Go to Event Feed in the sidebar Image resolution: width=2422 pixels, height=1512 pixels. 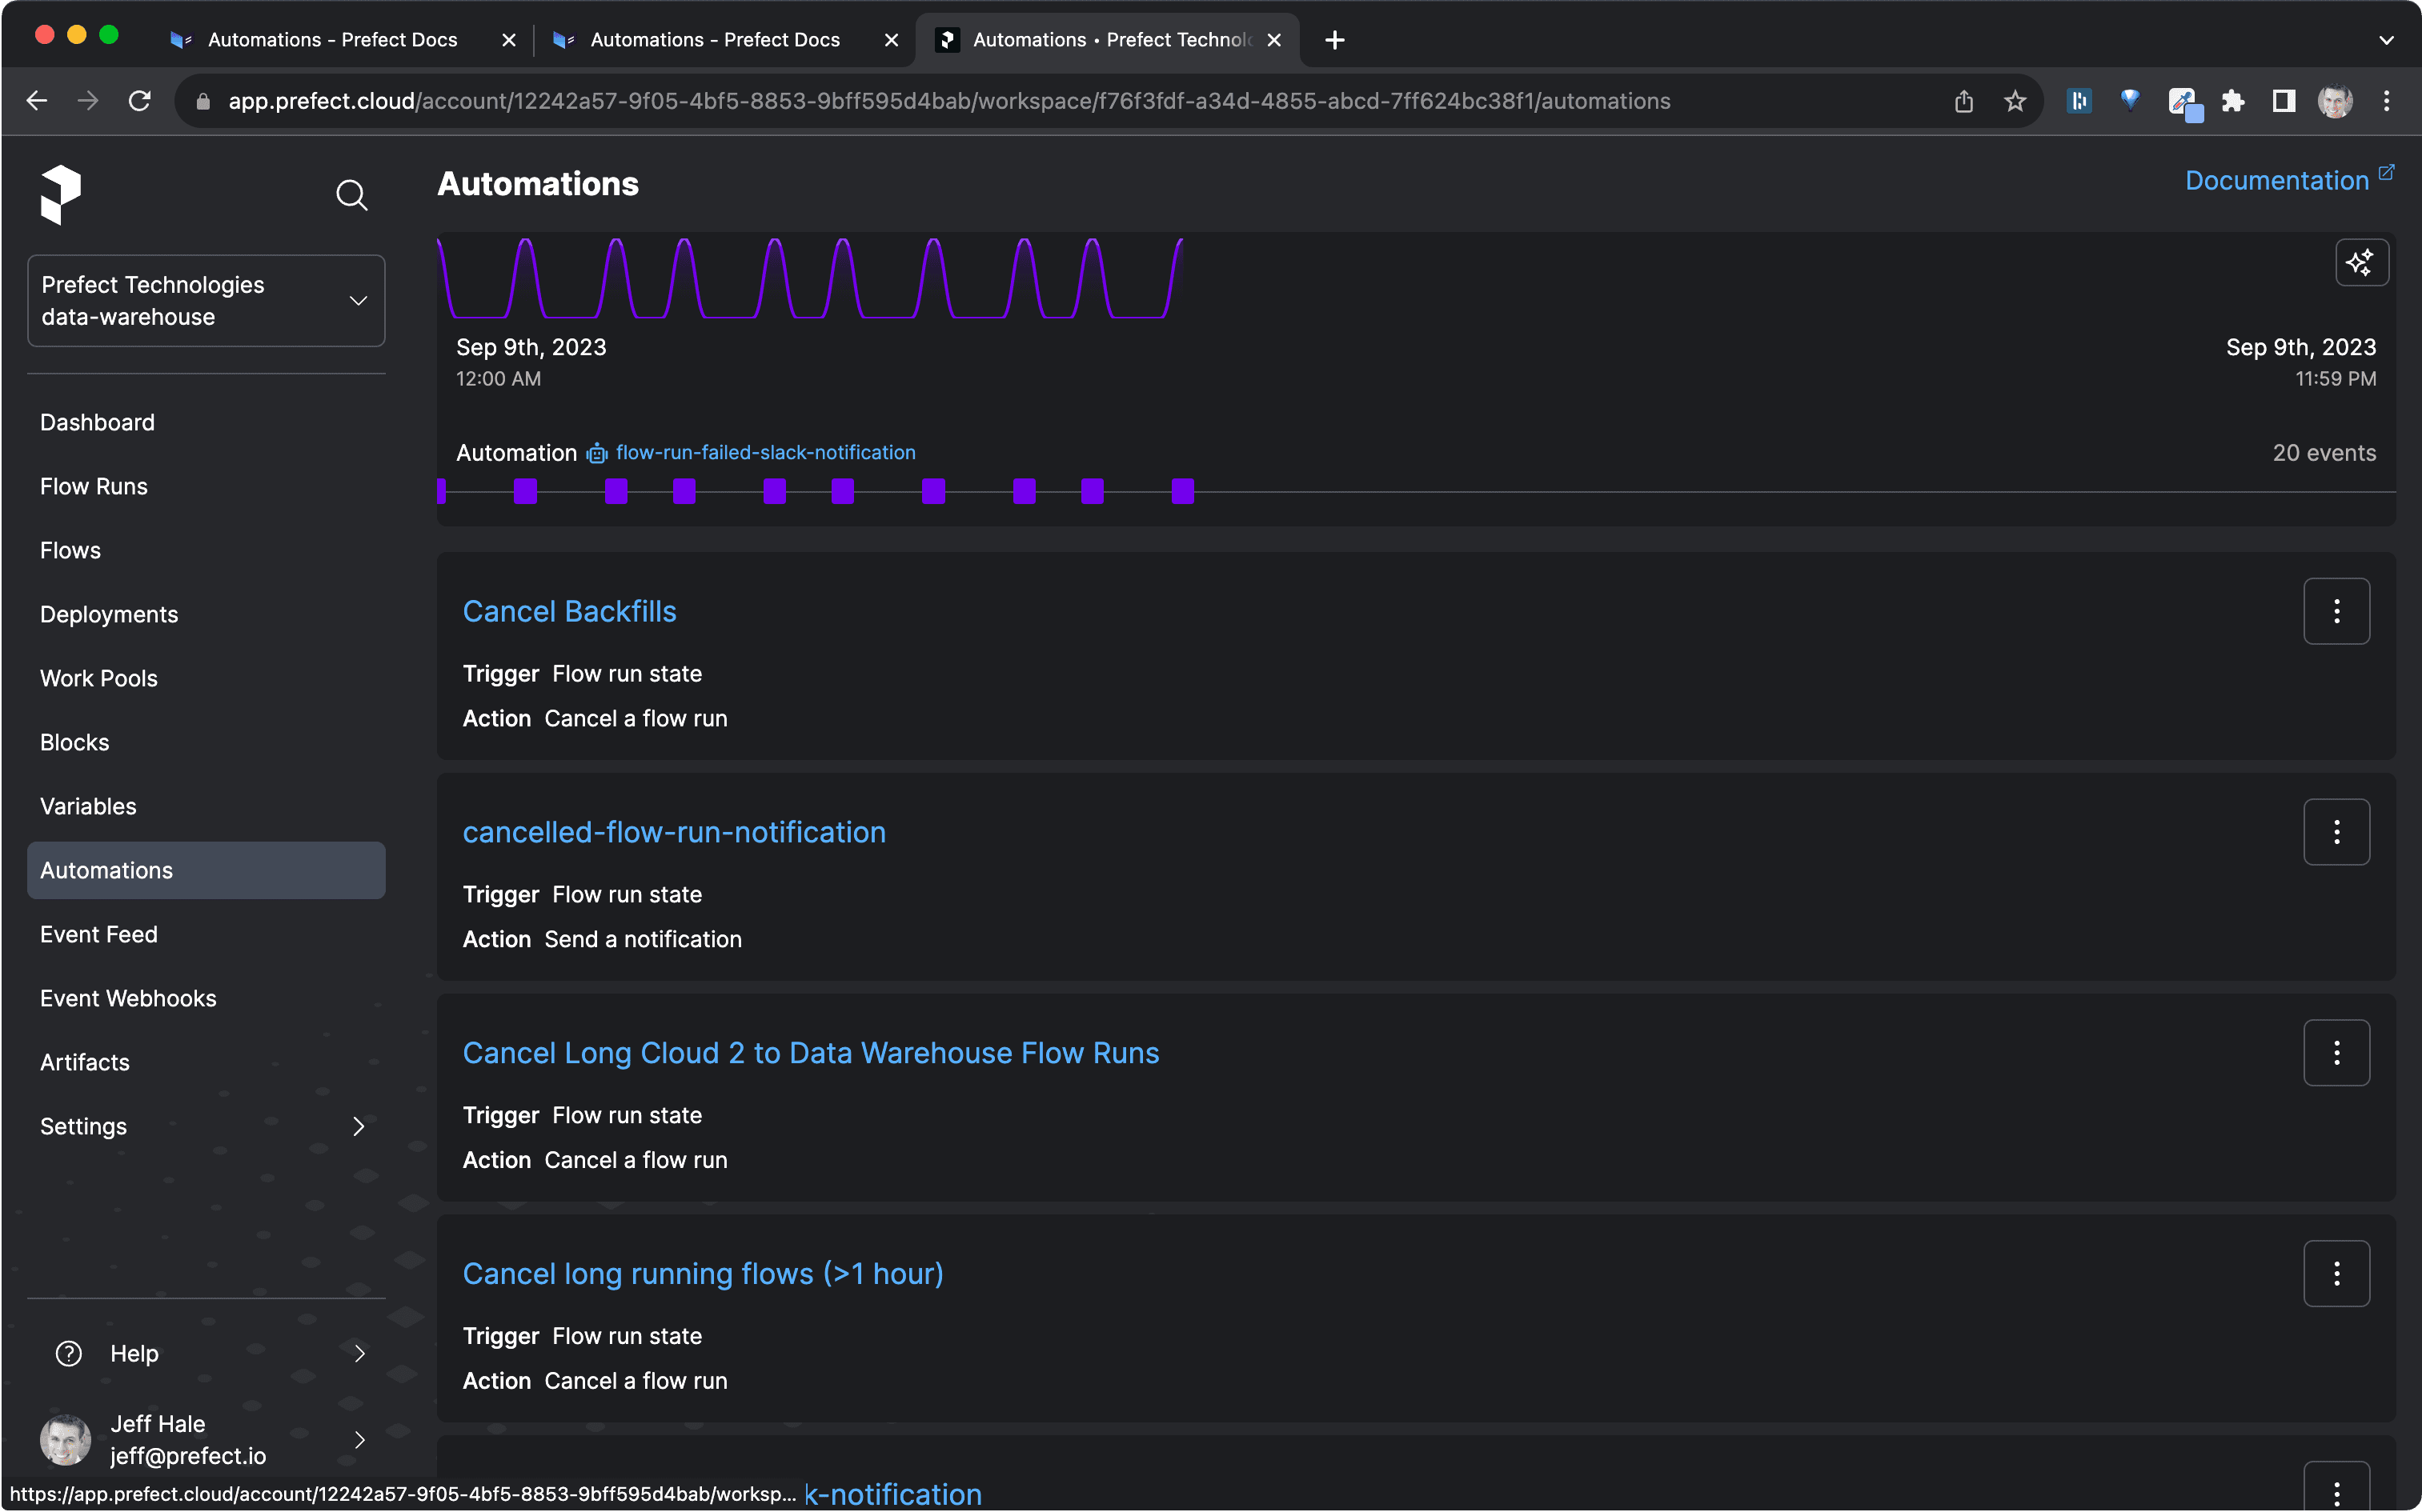point(99,934)
